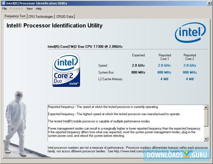The width and height of the screenshot is (213, 164).
Task: Open the Help menu
Action: (x=39, y=9)
